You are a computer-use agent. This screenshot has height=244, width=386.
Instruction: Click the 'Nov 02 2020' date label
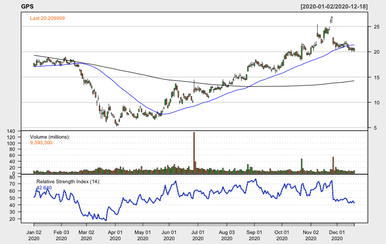pos(311,235)
